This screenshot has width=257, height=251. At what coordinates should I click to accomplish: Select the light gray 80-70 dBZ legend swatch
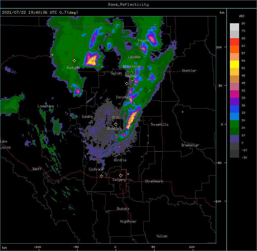(x=234, y=27)
